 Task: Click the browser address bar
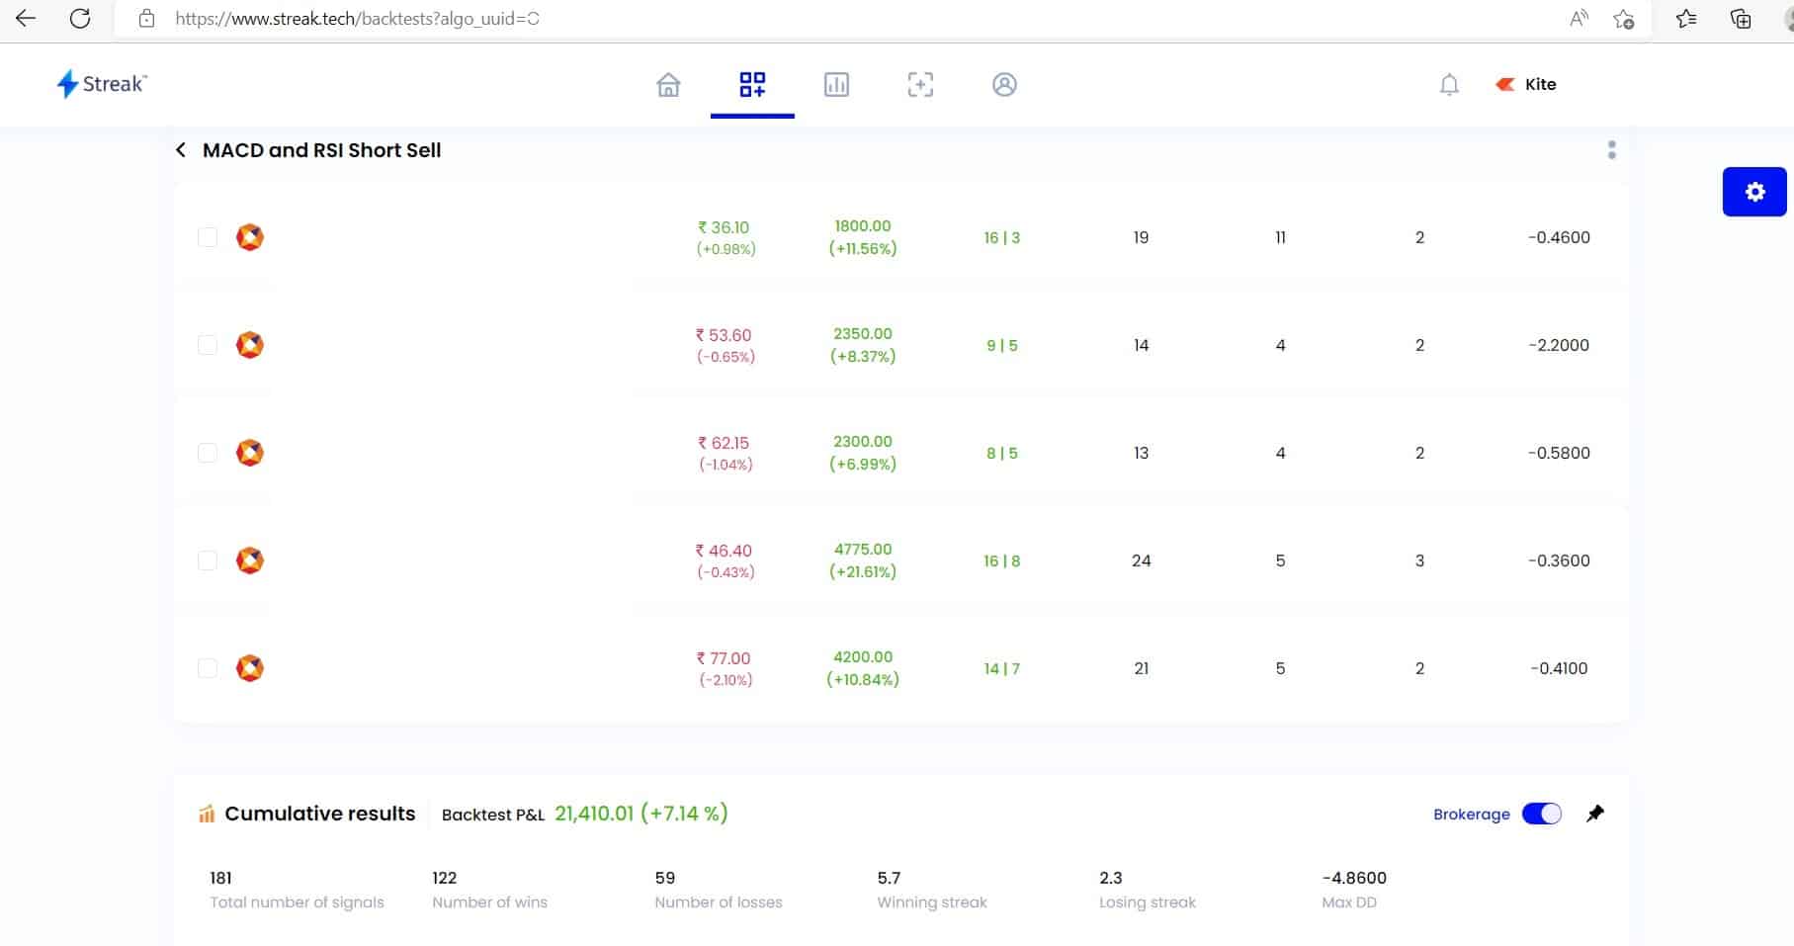pos(356,18)
